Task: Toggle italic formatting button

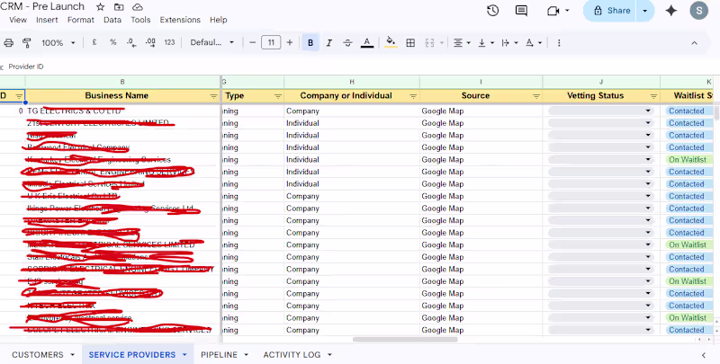Action: 328,42
